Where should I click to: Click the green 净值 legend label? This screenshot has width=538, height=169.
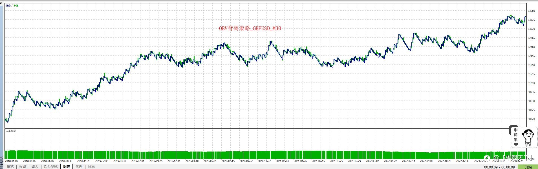tap(16, 6)
